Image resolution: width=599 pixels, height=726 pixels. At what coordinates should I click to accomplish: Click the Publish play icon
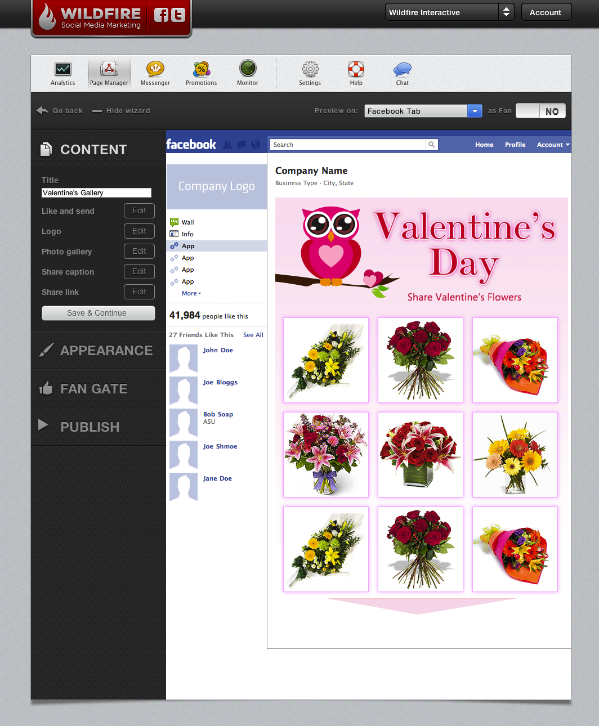pyautogui.click(x=43, y=425)
